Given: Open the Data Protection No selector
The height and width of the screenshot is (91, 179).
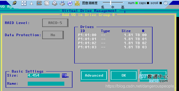Looking at the screenshot, I should click(53, 35).
